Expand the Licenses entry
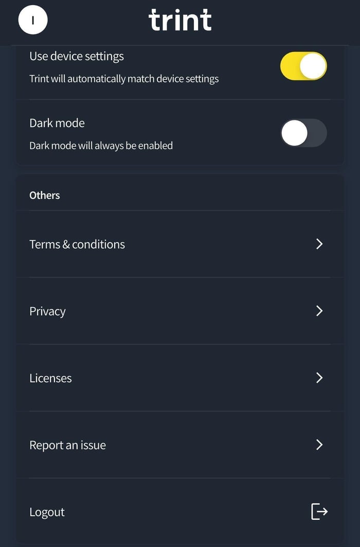The width and height of the screenshot is (360, 547). [x=180, y=378]
